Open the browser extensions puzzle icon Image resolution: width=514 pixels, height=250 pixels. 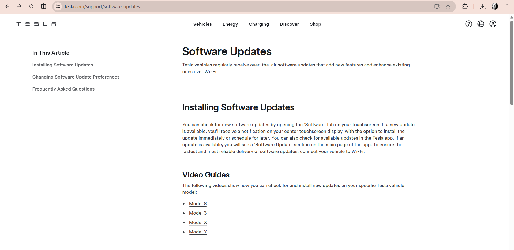(x=465, y=7)
